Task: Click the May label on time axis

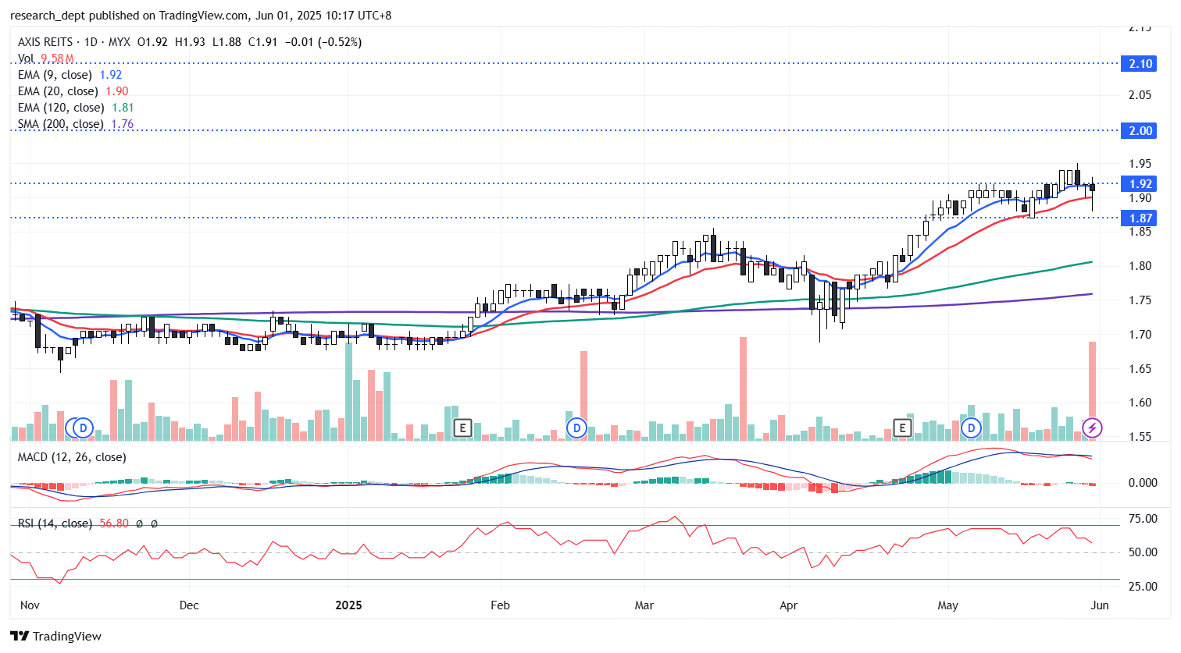Action: 947,605
